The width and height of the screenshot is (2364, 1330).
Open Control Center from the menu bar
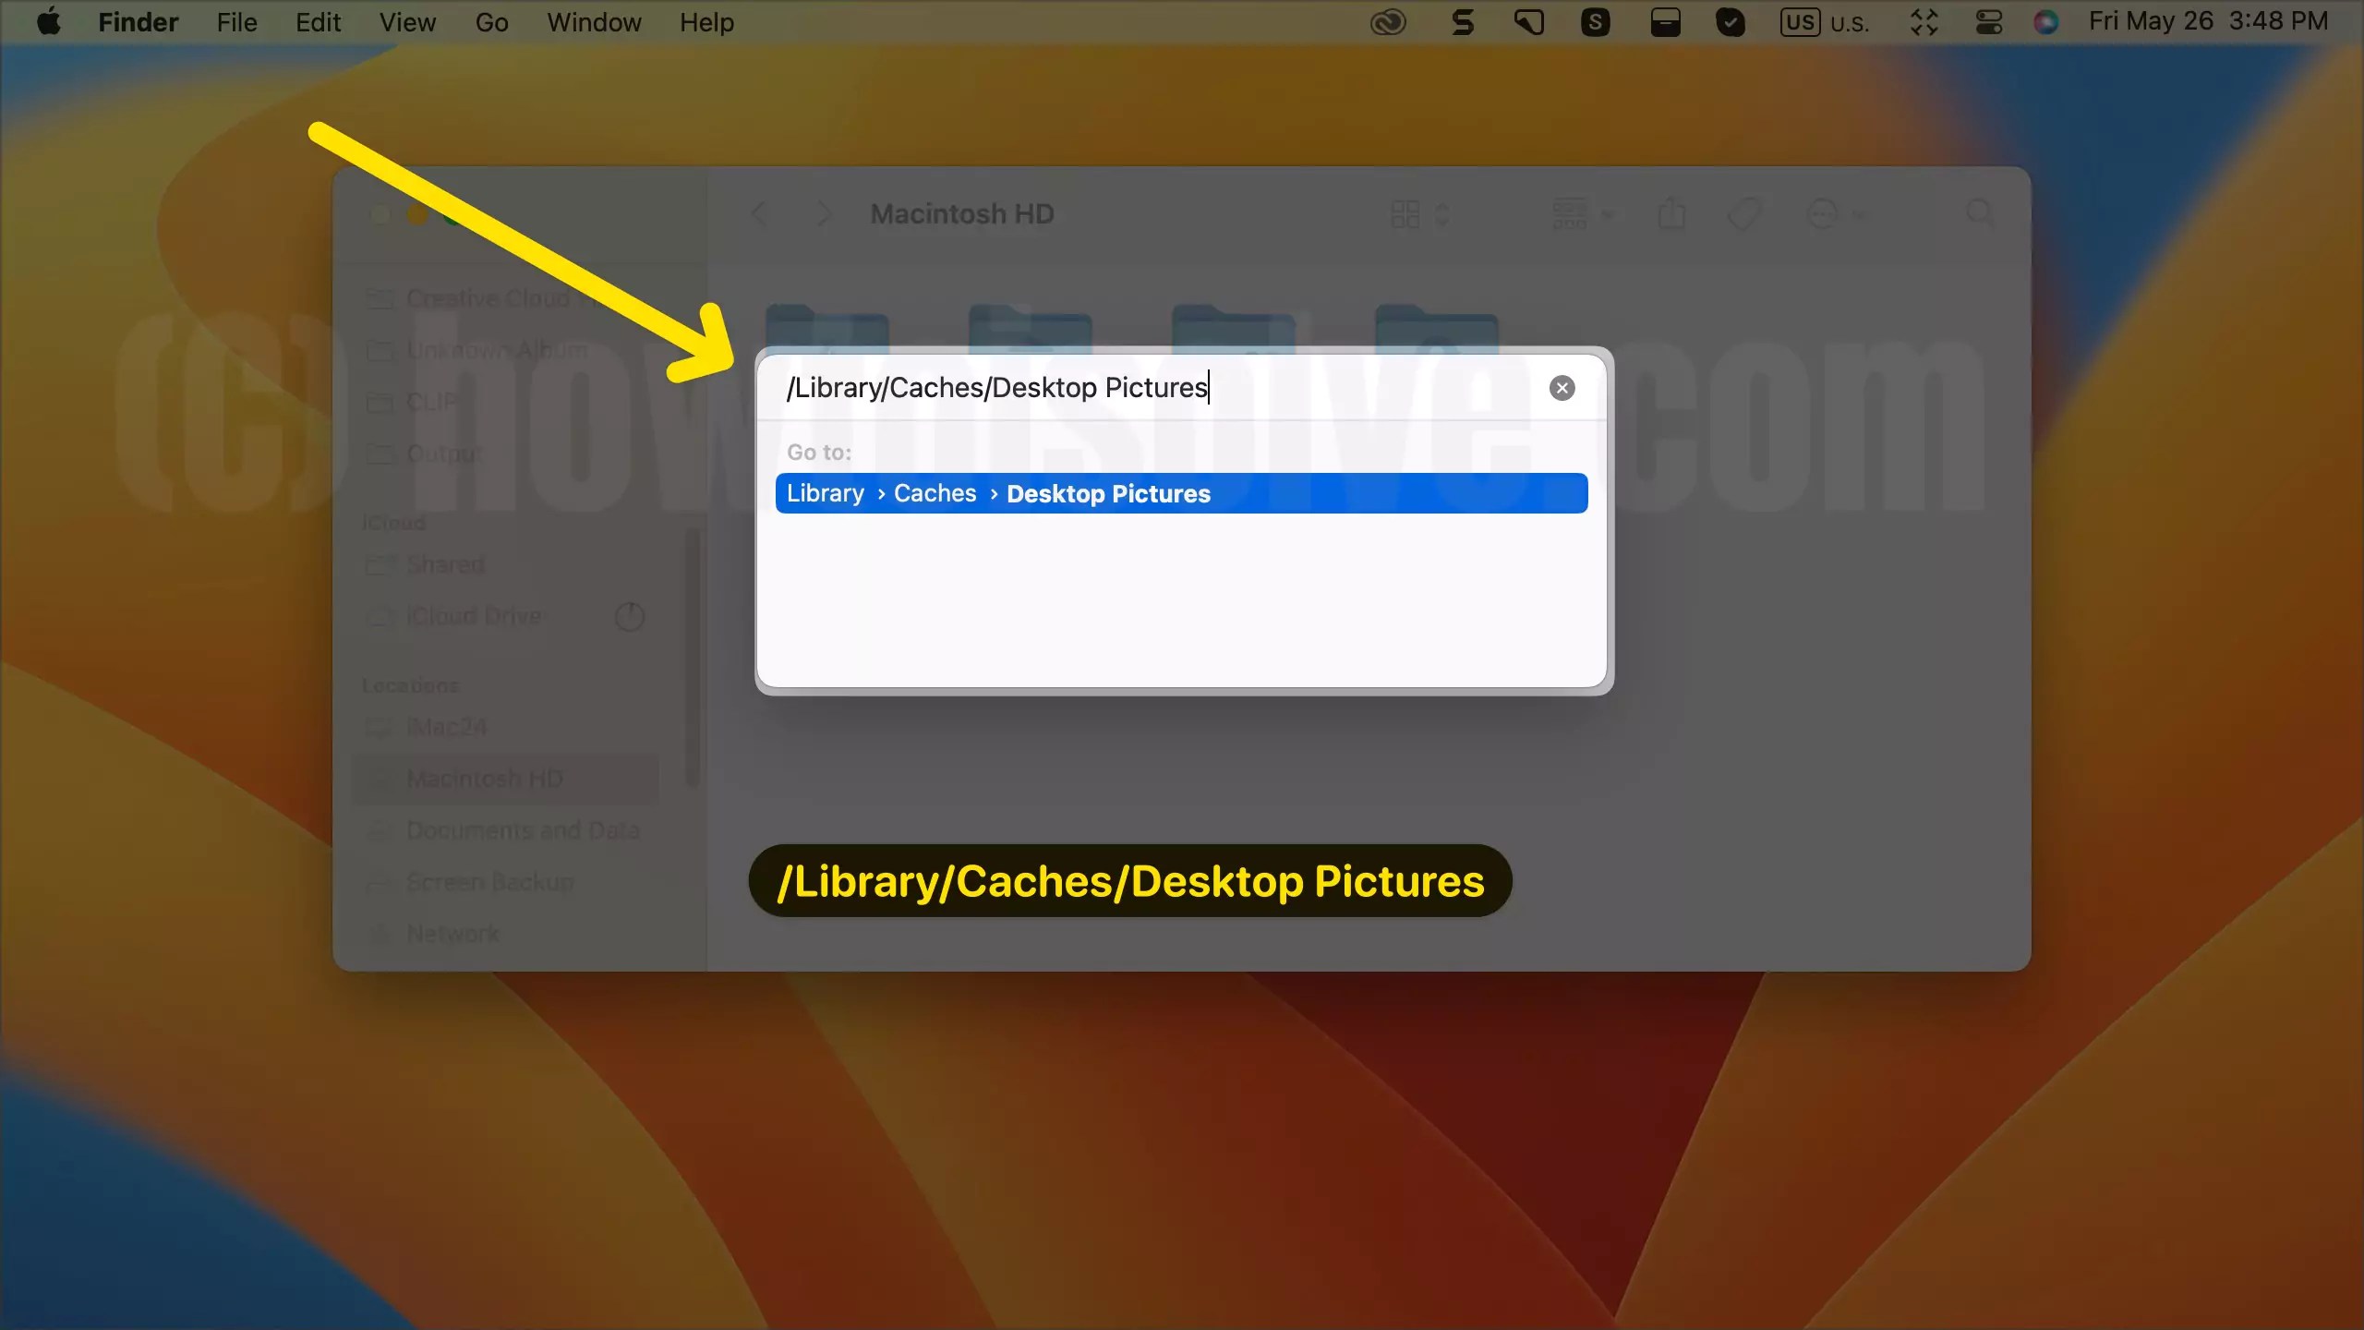(x=1987, y=21)
